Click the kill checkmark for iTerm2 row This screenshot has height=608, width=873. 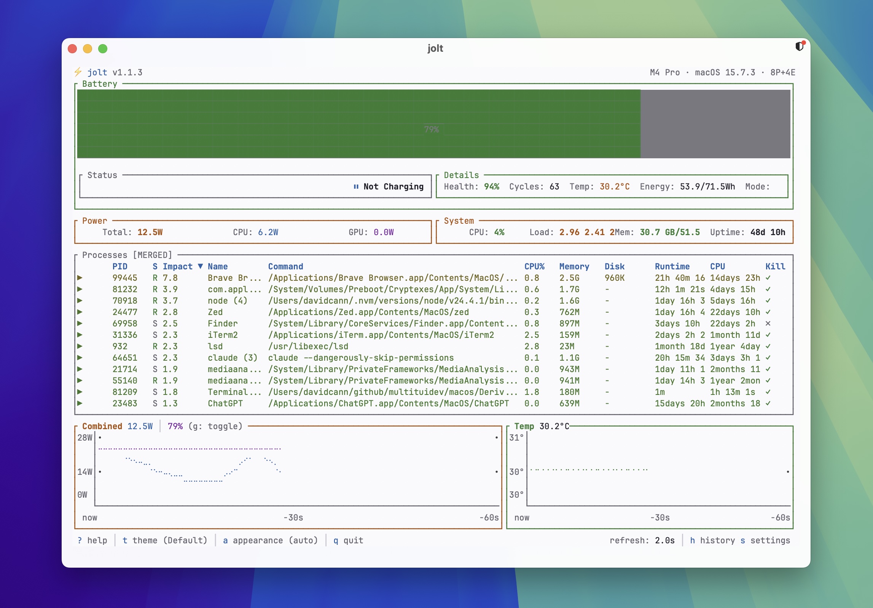pyautogui.click(x=768, y=335)
